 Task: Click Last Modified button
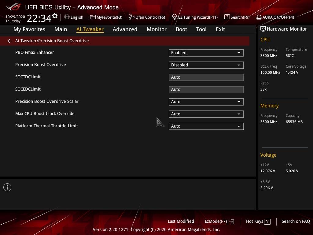point(181,221)
